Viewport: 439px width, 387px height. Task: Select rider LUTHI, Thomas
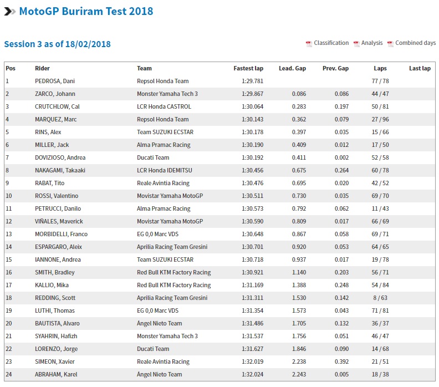55,310
